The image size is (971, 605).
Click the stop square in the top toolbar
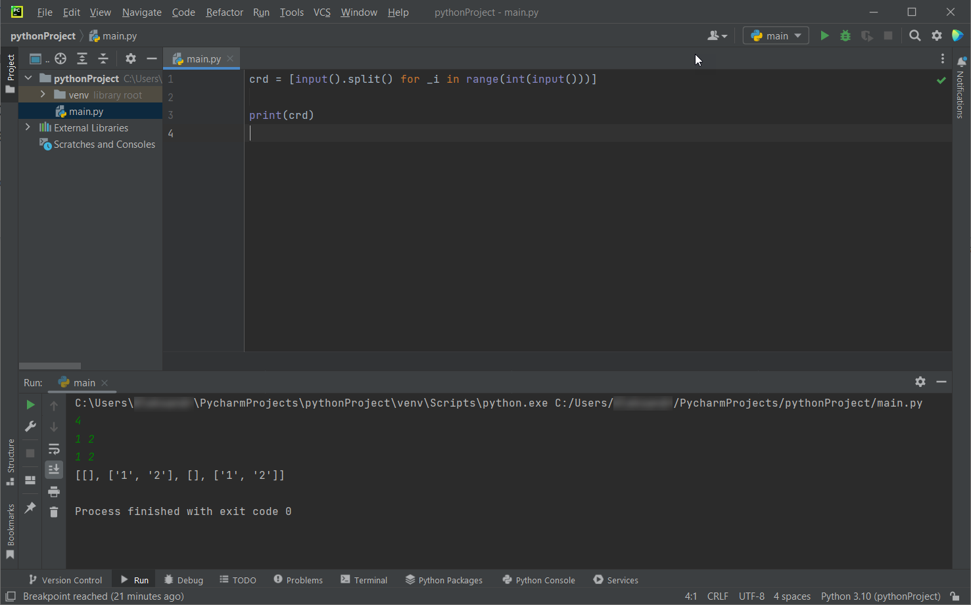[x=888, y=35]
